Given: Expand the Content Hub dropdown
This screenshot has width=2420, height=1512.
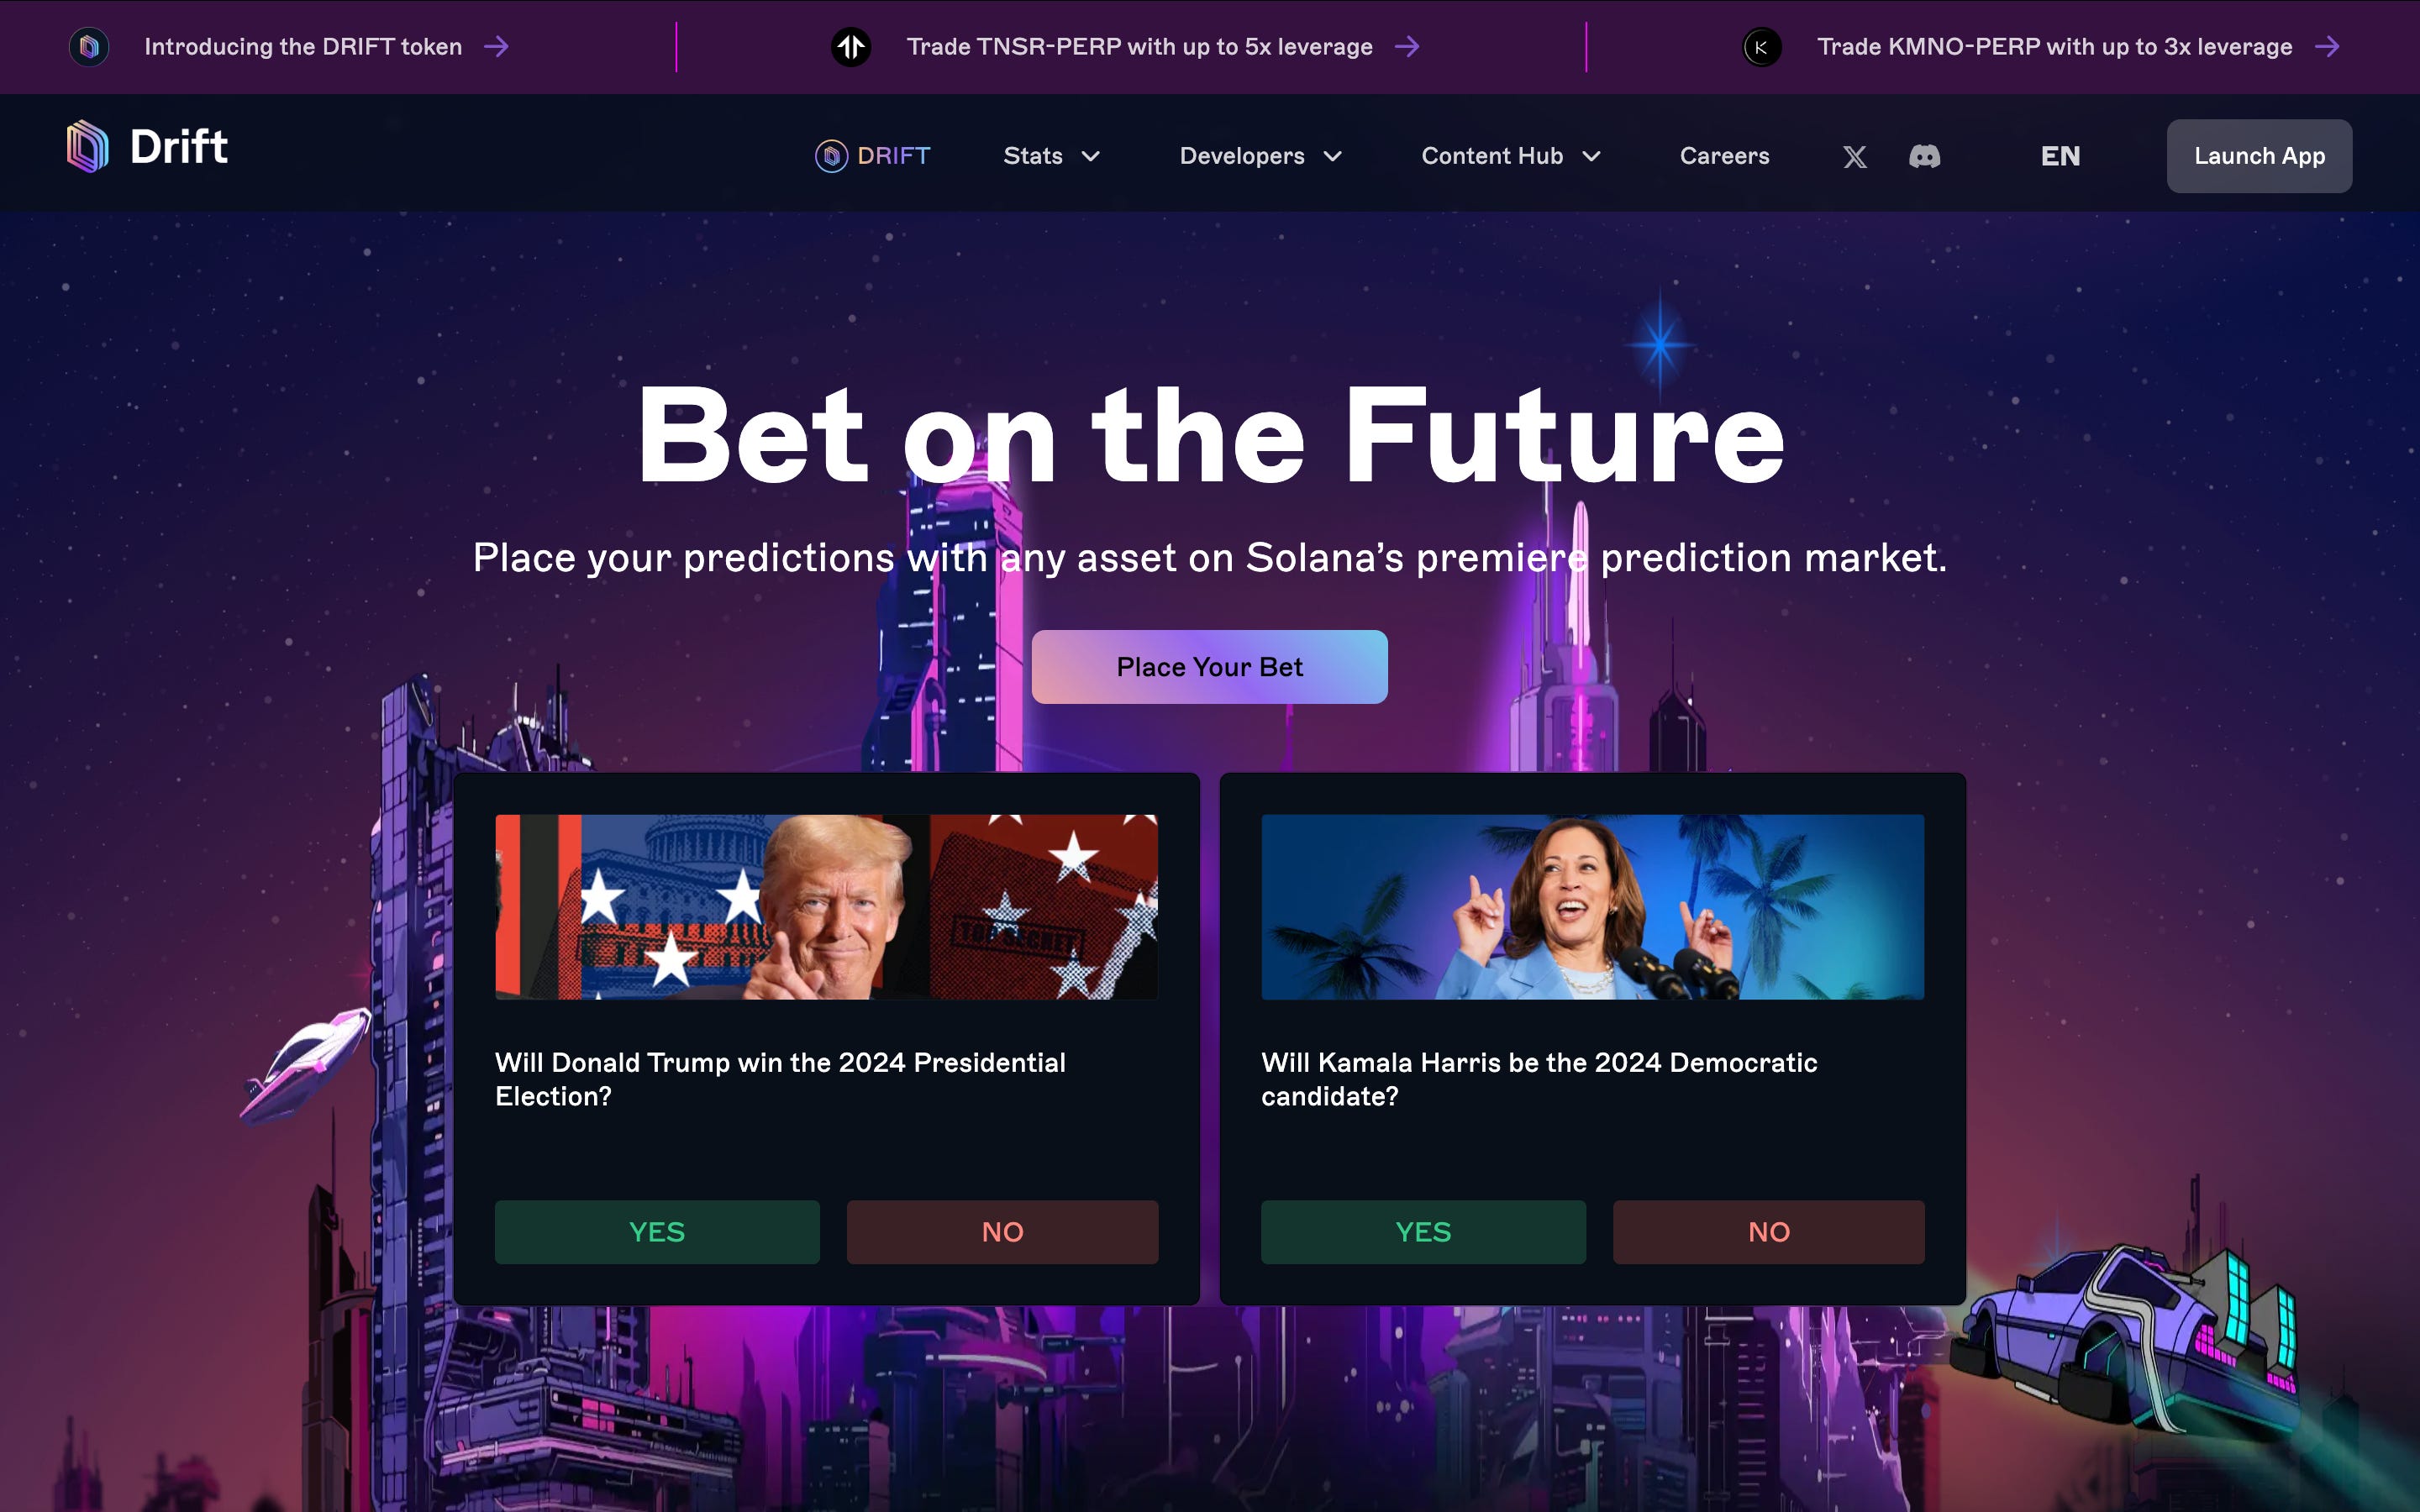Looking at the screenshot, I should [x=1511, y=156].
